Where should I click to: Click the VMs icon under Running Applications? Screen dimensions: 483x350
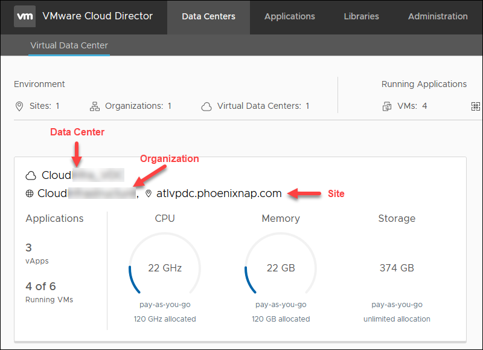387,106
